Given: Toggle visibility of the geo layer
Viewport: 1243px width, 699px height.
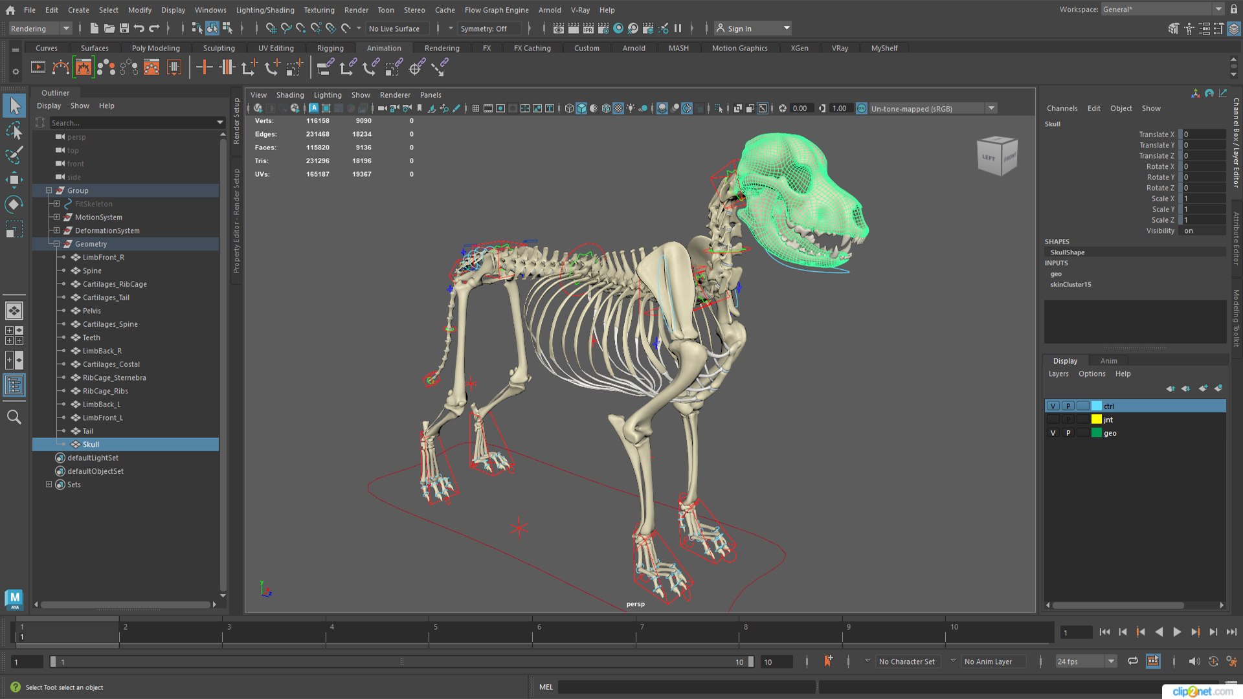Looking at the screenshot, I should (1053, 433).
